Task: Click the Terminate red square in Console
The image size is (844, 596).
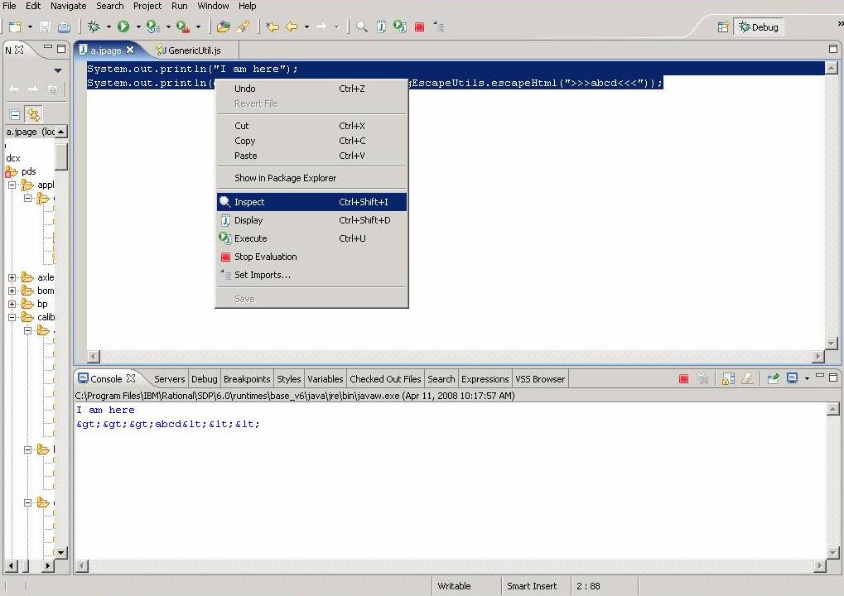Action: (x=683, y=378)
